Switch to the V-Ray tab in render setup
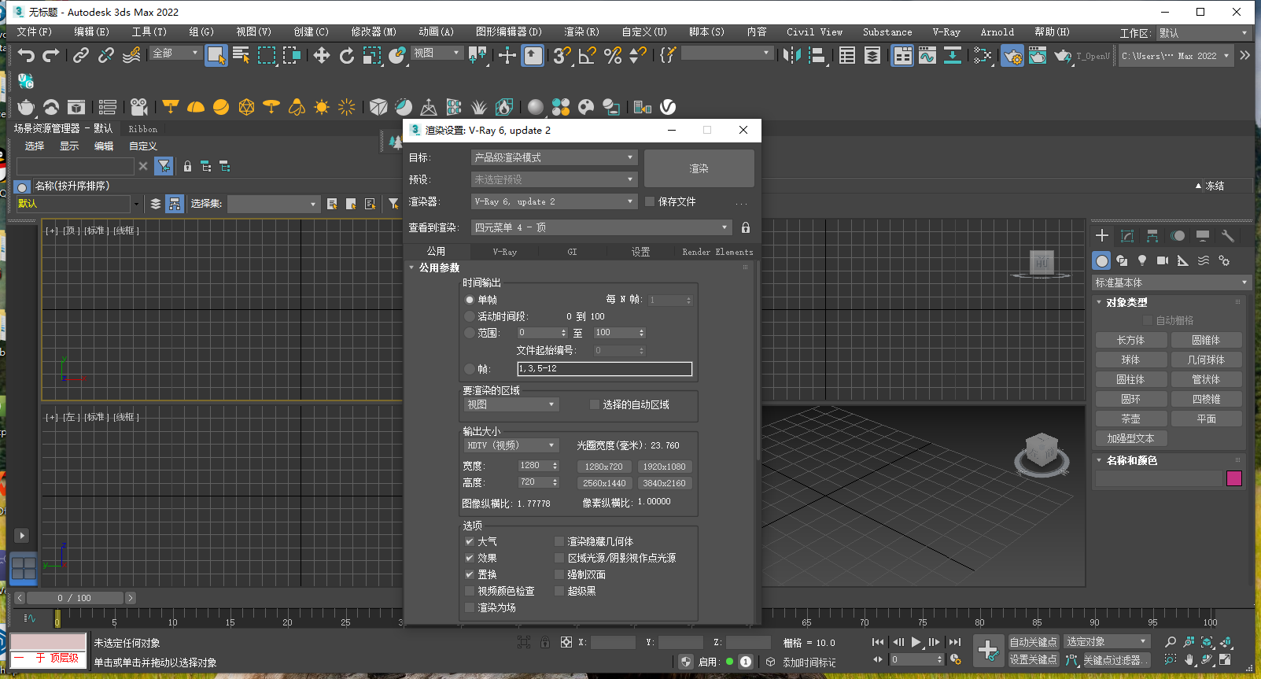 504,252
